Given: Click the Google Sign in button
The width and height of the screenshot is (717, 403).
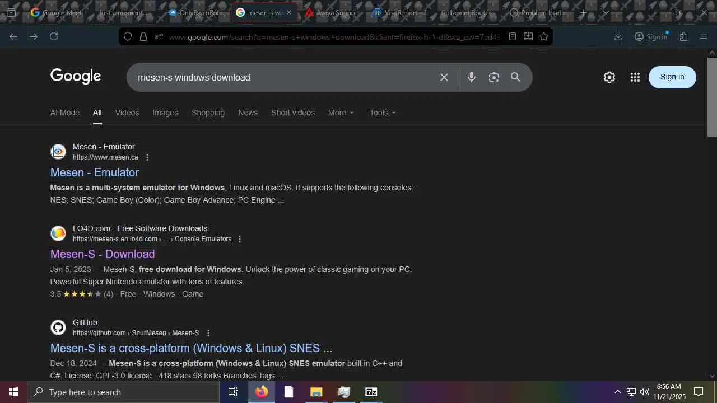Looking at the screenshot, I should 672,77.
